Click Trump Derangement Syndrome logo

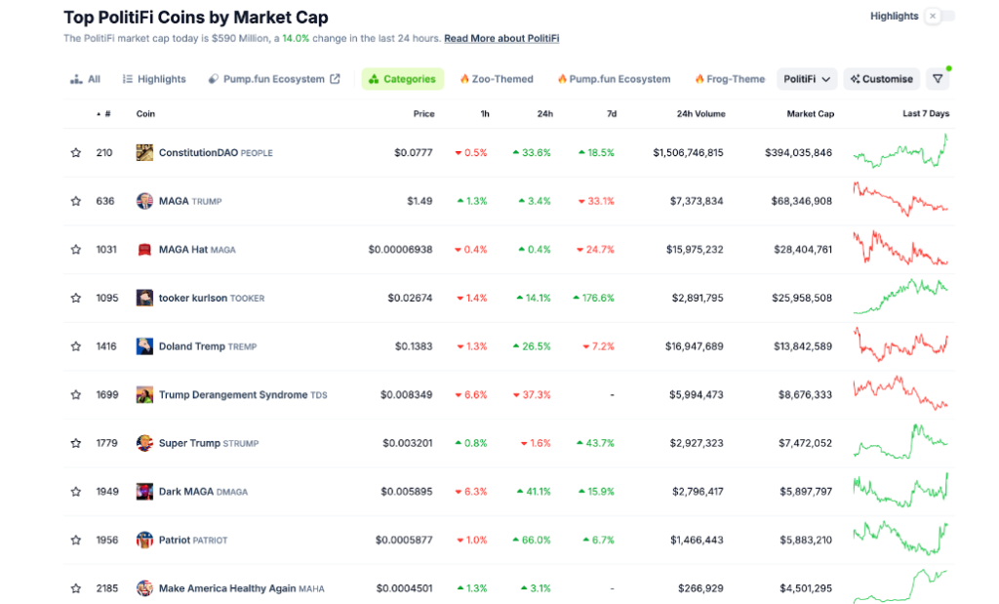click(x=144, y=395)
